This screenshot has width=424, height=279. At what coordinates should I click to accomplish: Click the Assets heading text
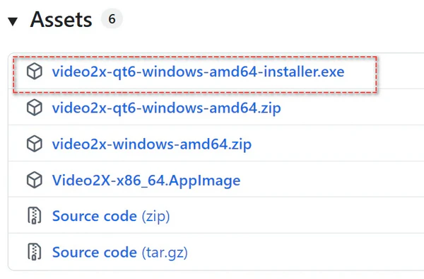[61, 20]
